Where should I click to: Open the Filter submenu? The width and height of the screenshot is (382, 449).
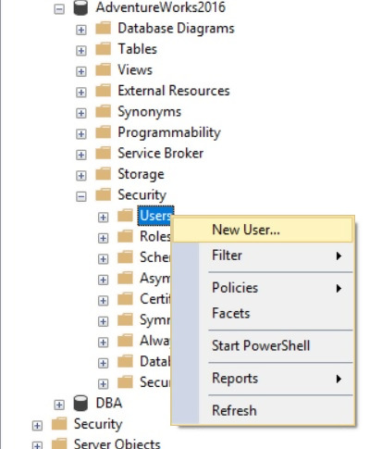point(263,256)
